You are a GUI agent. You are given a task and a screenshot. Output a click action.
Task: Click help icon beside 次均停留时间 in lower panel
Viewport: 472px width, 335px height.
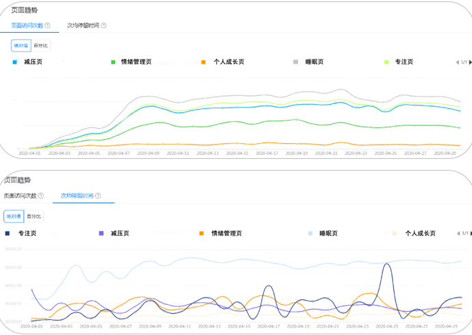coord(98,196)
